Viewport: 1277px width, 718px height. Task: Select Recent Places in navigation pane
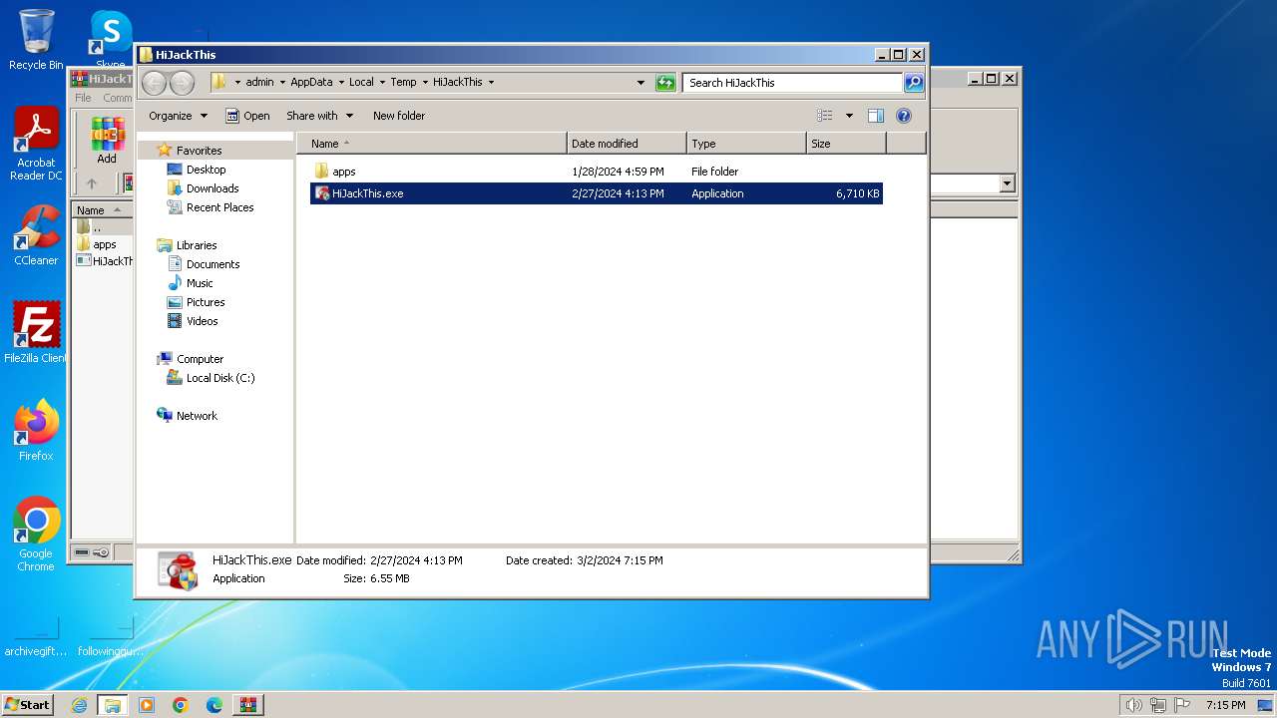click(219, 207)
